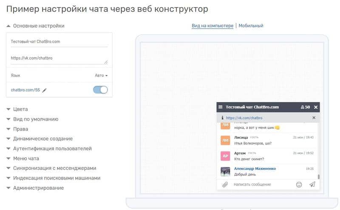The image size is (340, 210).
Task: Click the Александр Махиненко username link
Action: pos(255,169)
